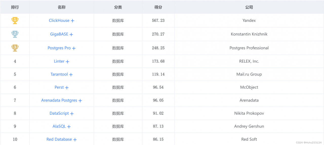Select the score 173.68 cell
324x145 pixels.
pyautogui.click(x=158, y=61)
